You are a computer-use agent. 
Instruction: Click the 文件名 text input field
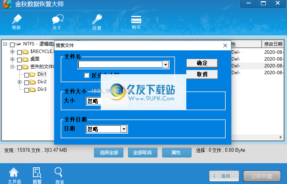pyautogui.click(x=120, y=65)
